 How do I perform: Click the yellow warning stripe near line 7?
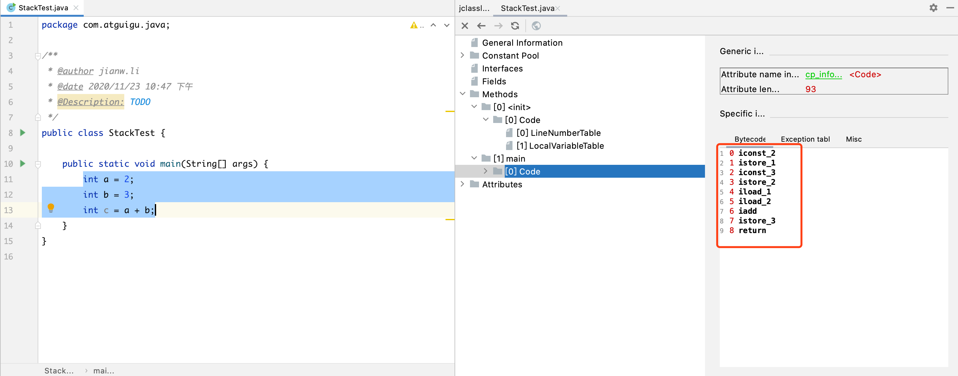tap(450, 111)
